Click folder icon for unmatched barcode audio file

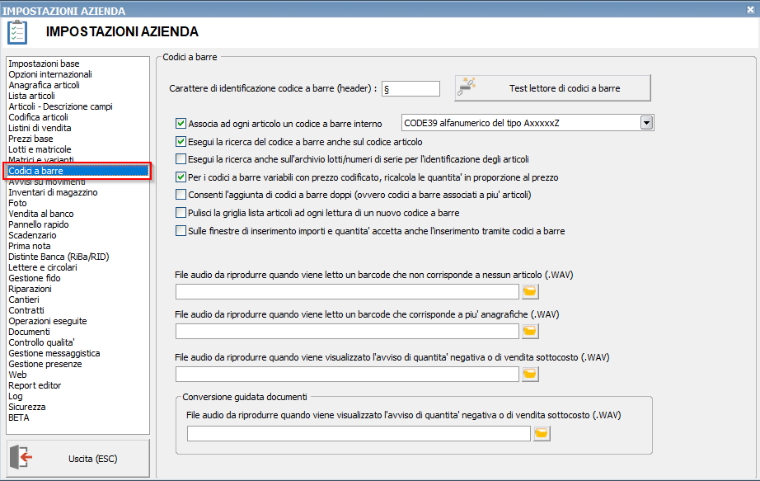pos(530,291)
